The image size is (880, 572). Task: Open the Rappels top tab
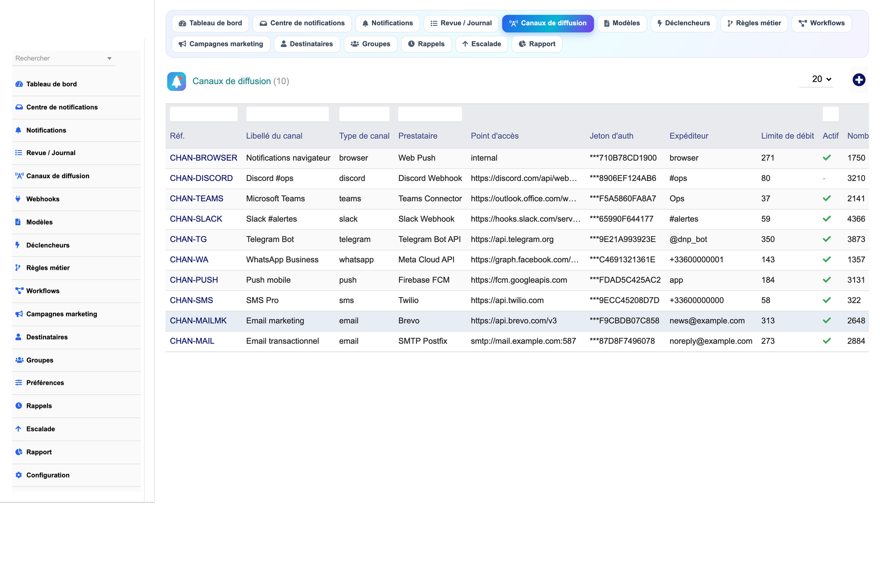(x=426, y=44)
